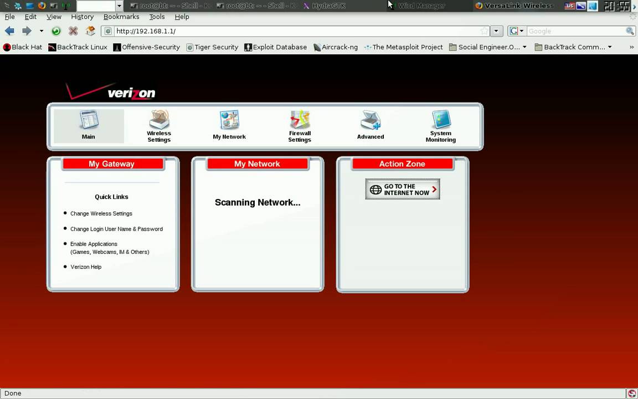638x399 pixels.
Task: Click the Google search input field
Action: (x=575, y=31)
